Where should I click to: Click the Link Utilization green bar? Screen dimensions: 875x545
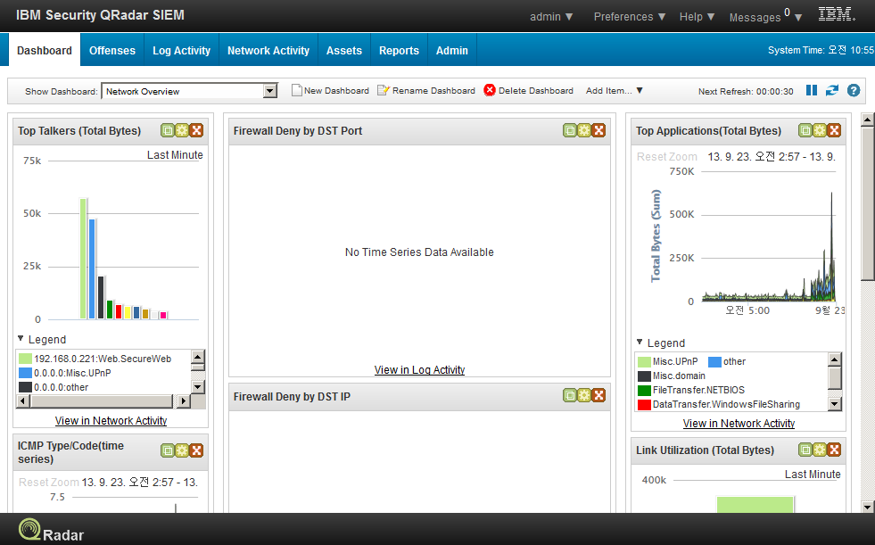point(755,504)
